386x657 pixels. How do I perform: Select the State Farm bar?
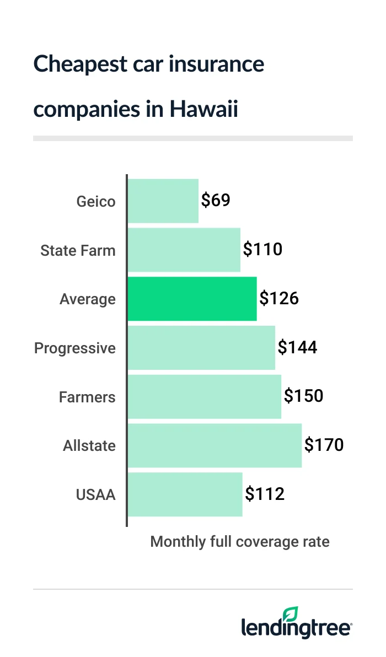click(184, 250)
